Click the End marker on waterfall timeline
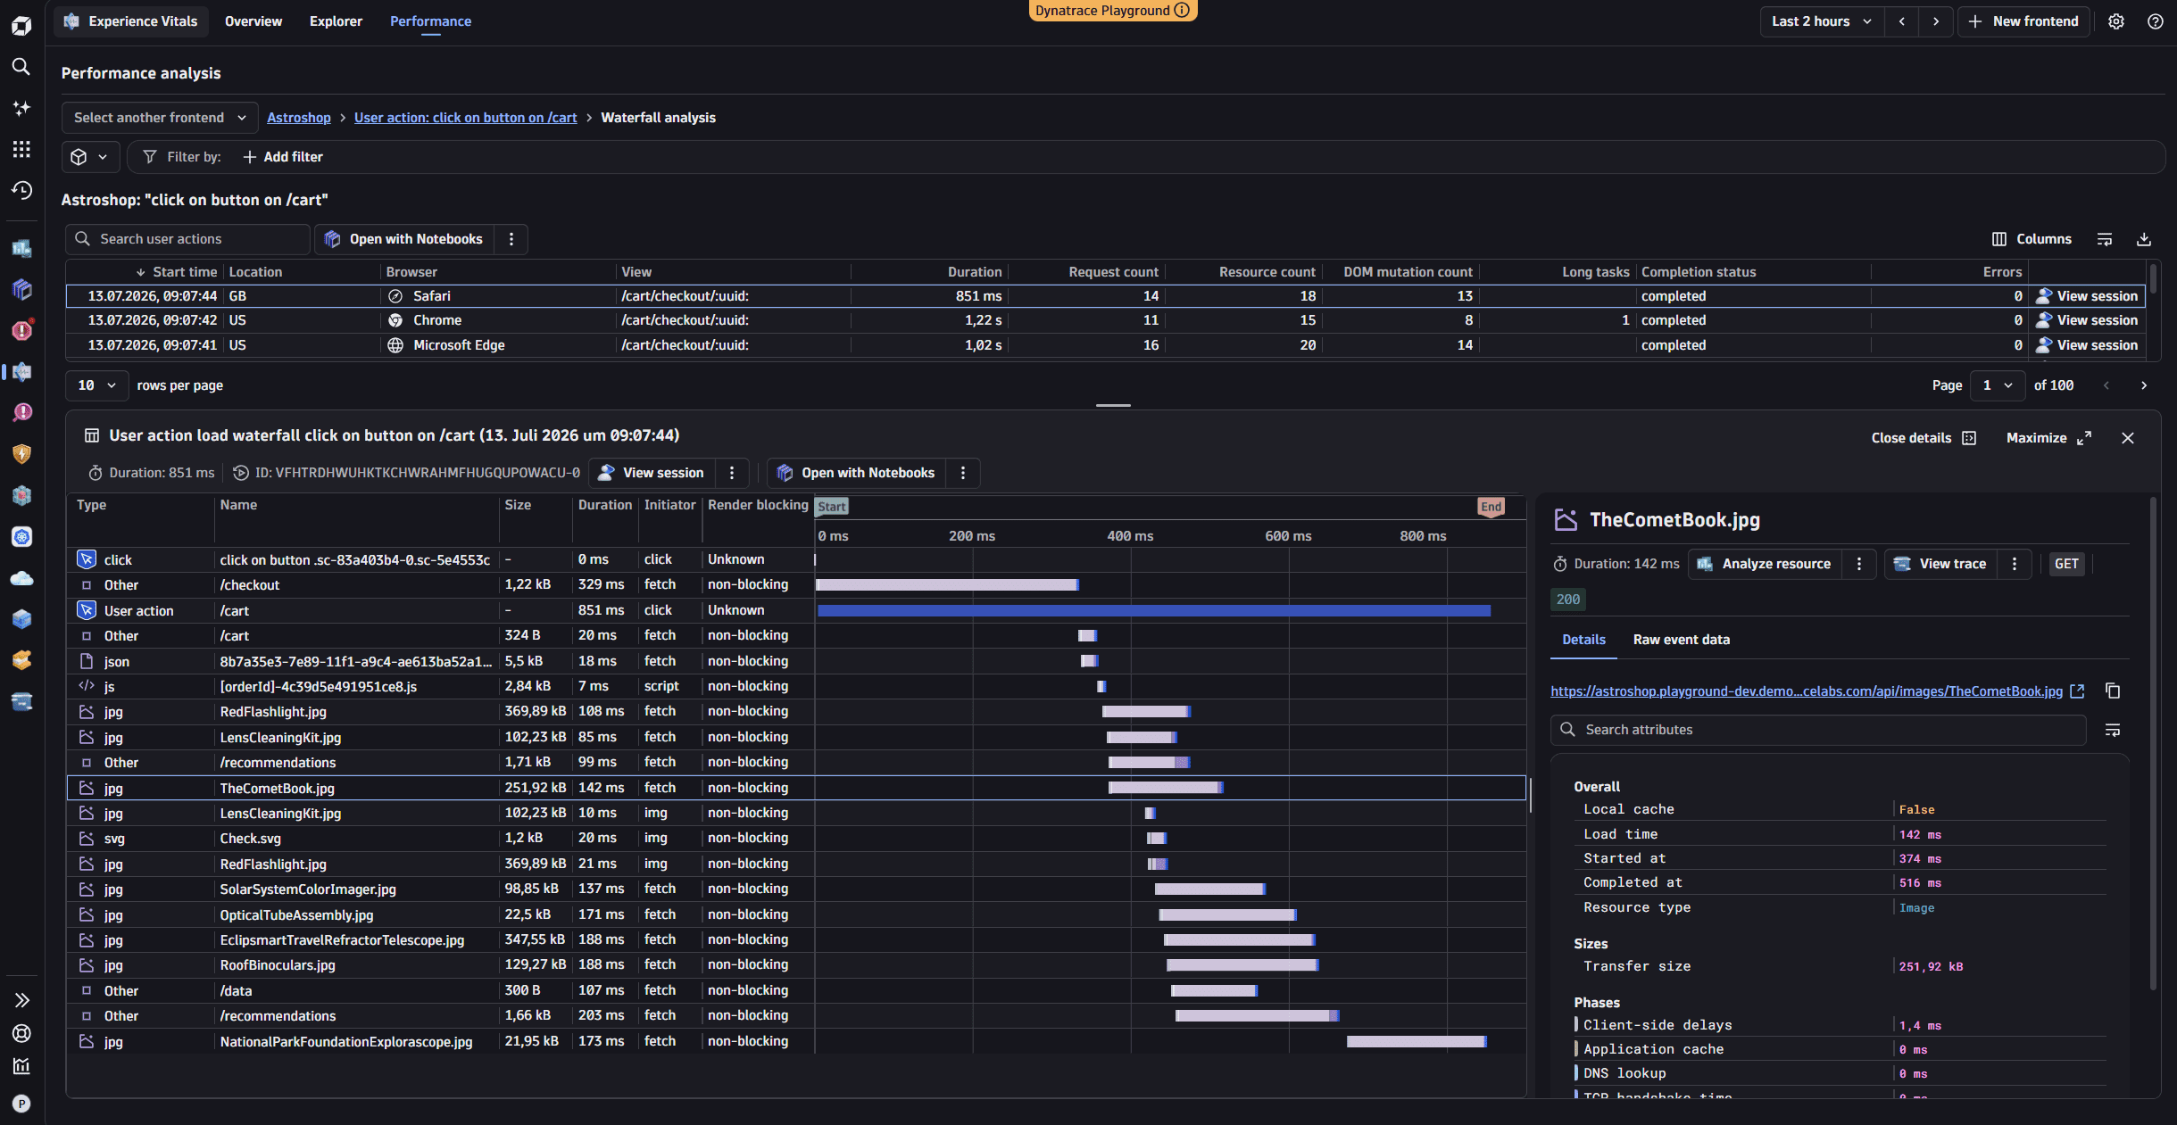Viewport: 2177px width, 1125px height. tap(1491, 507)
